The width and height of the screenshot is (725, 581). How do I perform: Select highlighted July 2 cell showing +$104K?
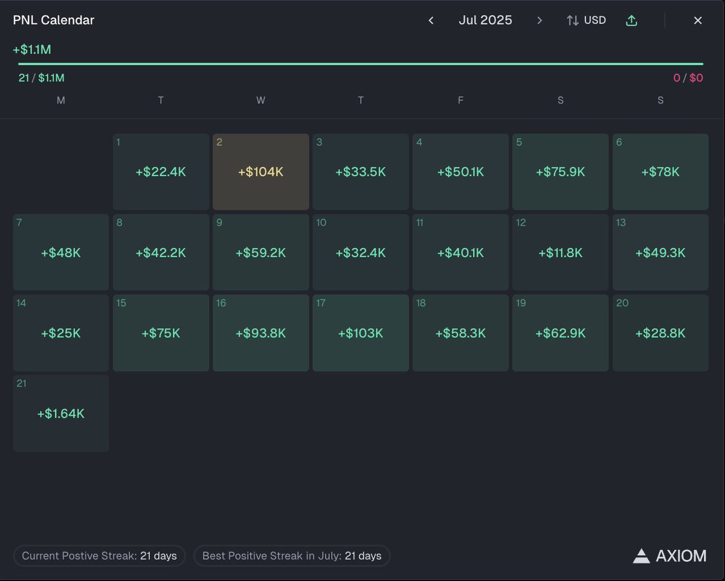click(x=261, y=172)
